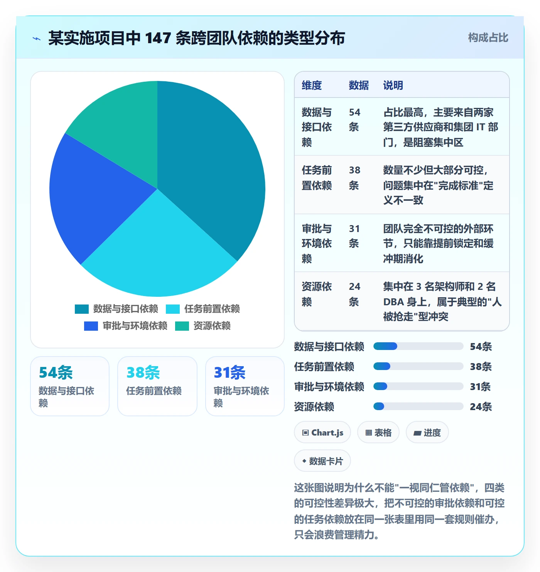
Task: Click the 维度 column header
Action: point(312,85)
